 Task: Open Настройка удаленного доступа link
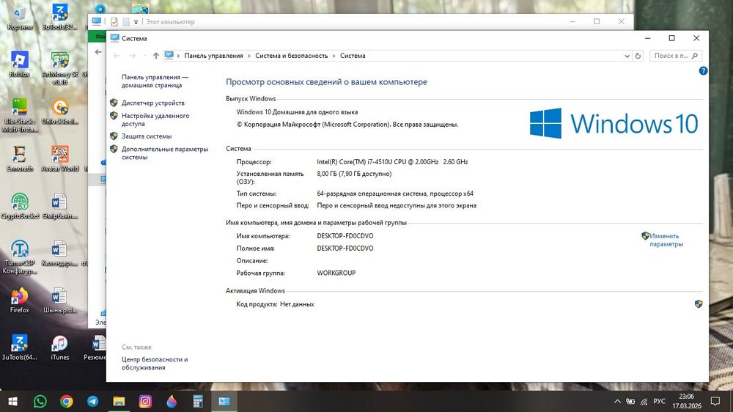155,119
